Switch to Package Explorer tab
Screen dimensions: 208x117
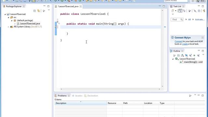(14, 6)
